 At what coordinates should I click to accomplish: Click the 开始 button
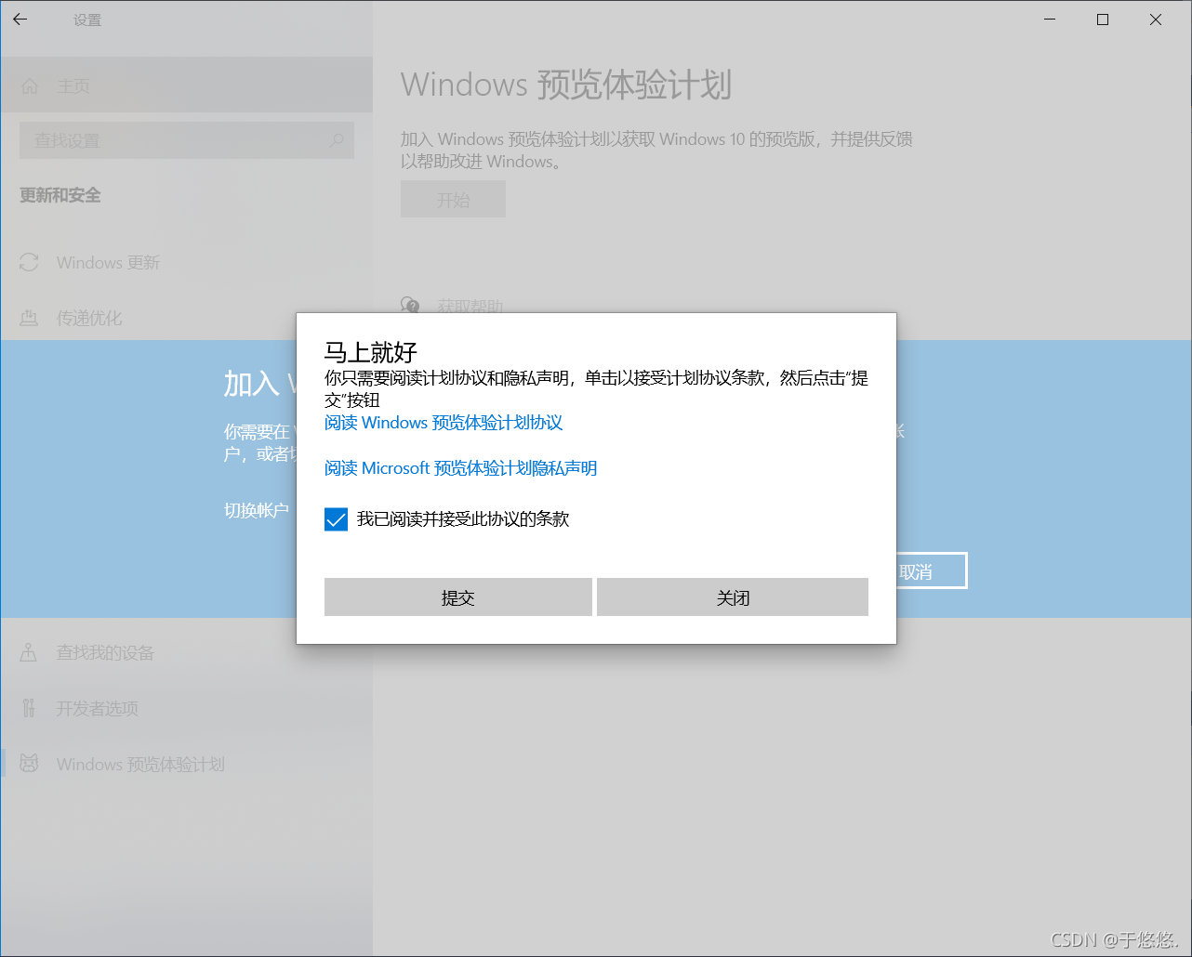(453, 200)
